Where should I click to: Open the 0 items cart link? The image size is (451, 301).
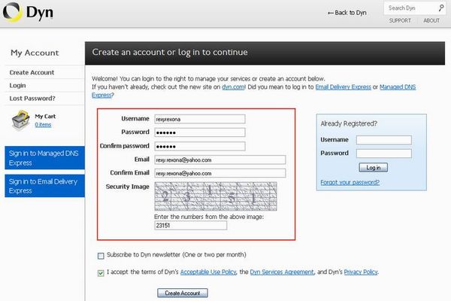(43, 125)
